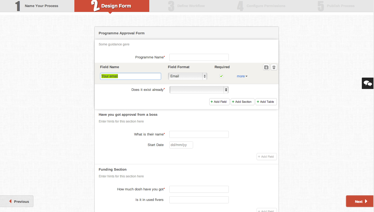Viewport: 374px width, 212px height.
Task: Go to step 1 Name Your Process
Action: (x=37, y=6)
